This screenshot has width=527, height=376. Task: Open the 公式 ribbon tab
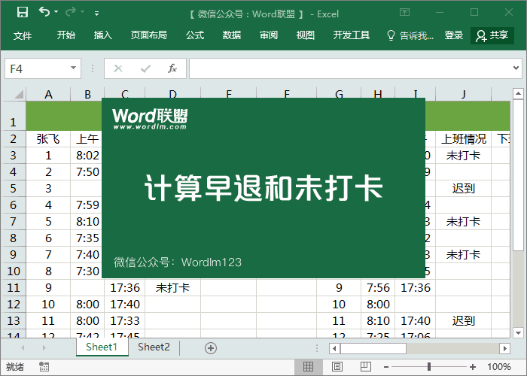(x=195, y=35)
